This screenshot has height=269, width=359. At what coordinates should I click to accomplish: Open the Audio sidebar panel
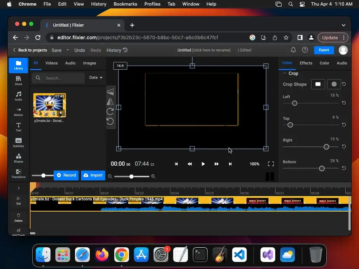(x=18, y=96)
